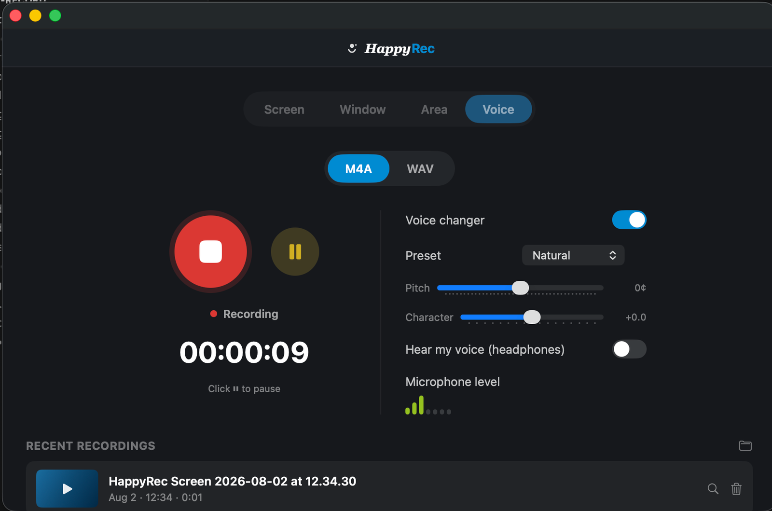This screenshot has width=772, height=511.
Task: Click the Pitch slider handle
Action: [520, 288]
